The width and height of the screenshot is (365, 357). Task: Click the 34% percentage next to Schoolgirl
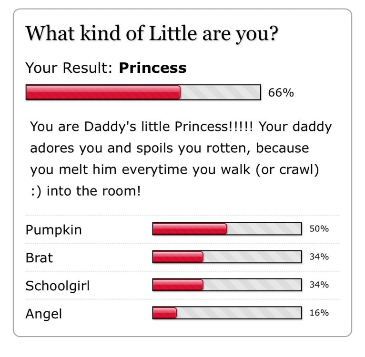tap(319, 285)
